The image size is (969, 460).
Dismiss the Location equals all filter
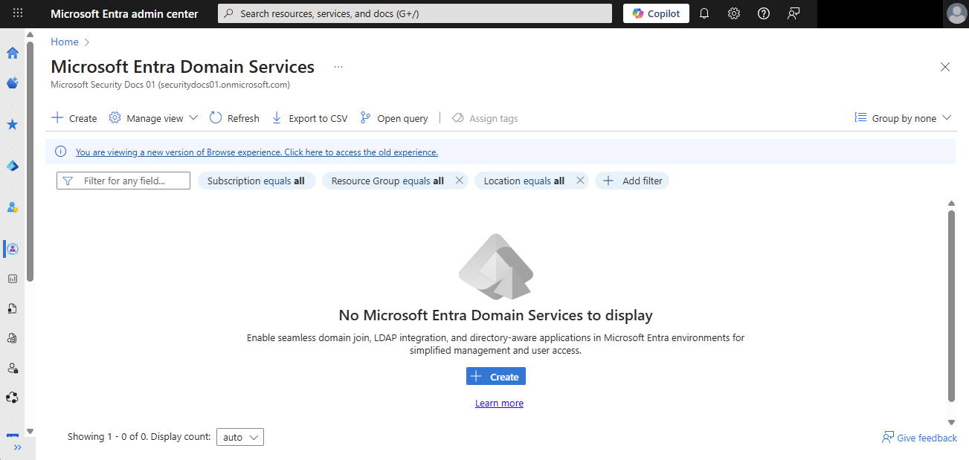click(x=580, y=180)
